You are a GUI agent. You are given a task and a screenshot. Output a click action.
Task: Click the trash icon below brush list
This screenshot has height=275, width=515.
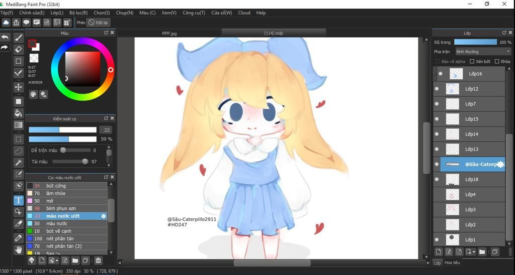[x=98, y=260]
